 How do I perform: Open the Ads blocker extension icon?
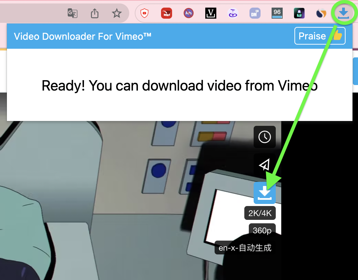click(x=188, y=13)
